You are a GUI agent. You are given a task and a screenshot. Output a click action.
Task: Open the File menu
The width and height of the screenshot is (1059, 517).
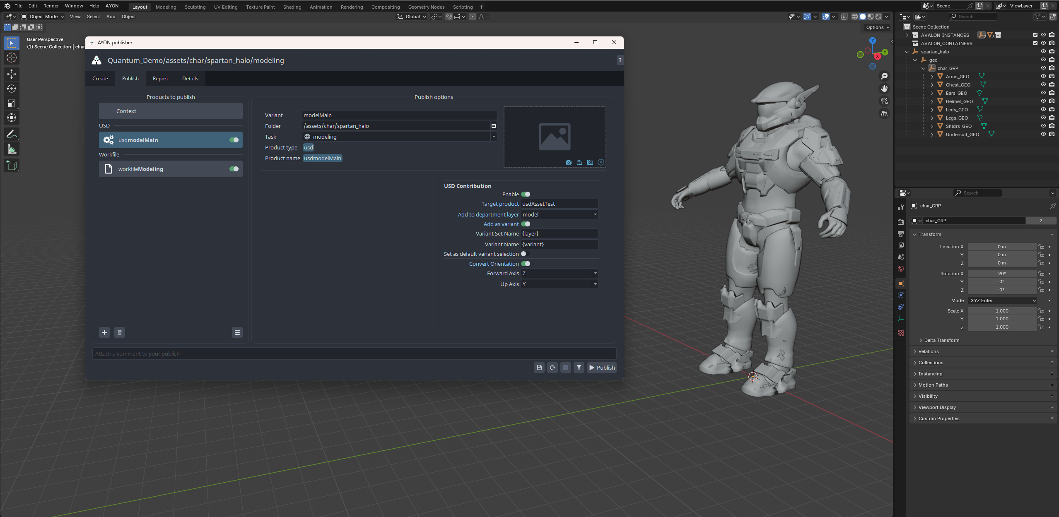pos(18,6)
